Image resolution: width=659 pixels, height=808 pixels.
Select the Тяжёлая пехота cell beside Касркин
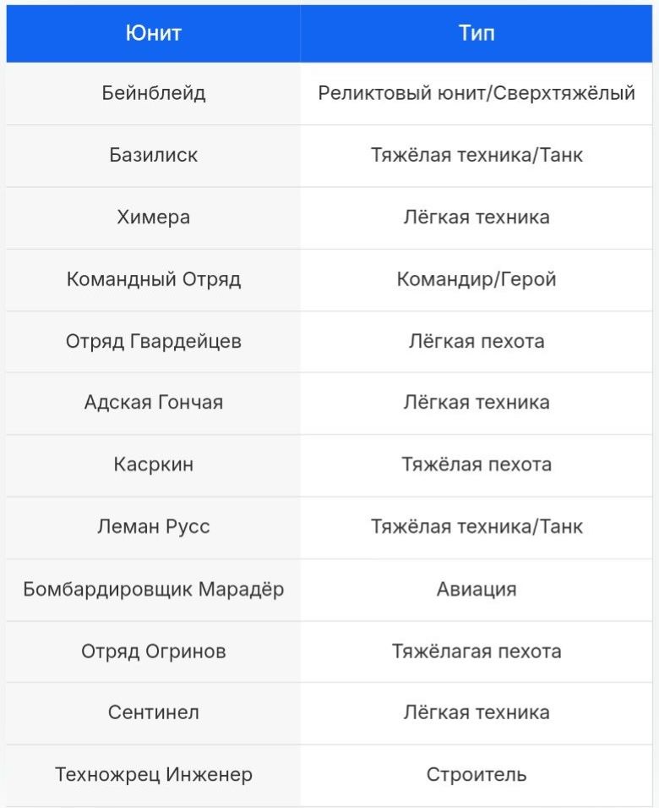477,464
